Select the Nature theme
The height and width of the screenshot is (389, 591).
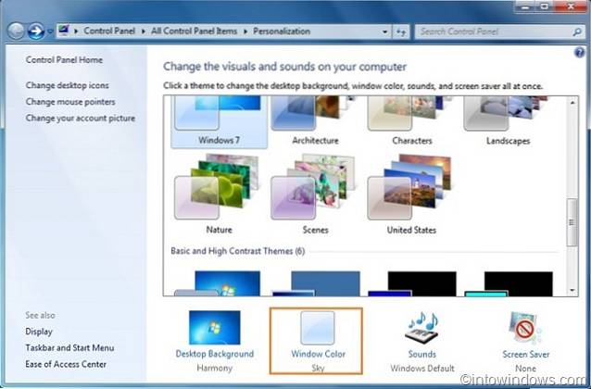click(219, 194)
